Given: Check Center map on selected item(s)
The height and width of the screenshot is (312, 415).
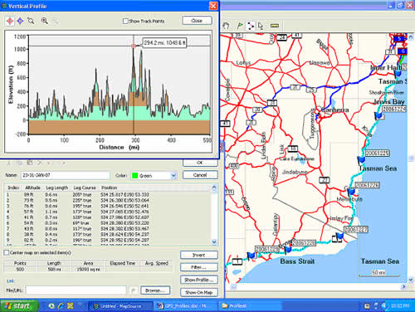Looking at the screenshot, I should click(x=6, y=252).
